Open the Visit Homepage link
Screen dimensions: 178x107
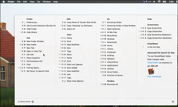154,76
